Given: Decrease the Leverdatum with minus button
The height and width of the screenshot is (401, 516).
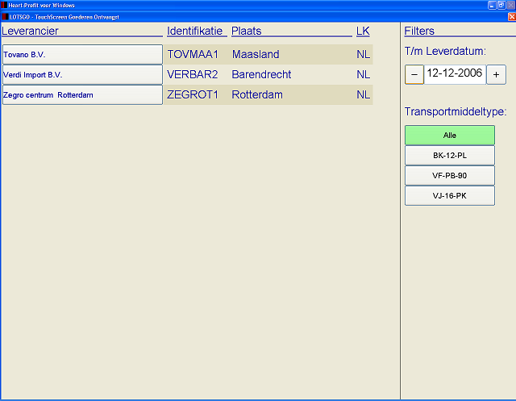Looking at the screenshot, I should (414, 75).
